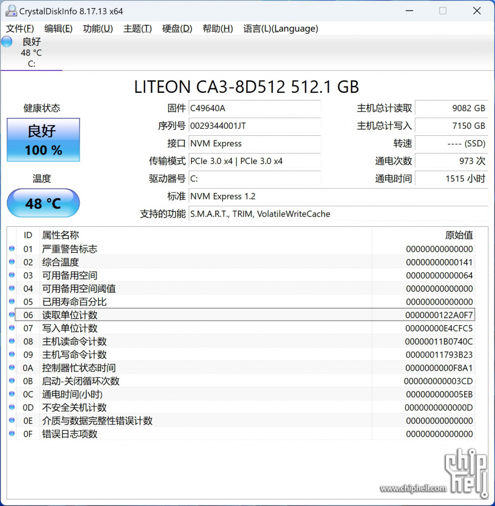Image resolution: width=495 pixels, height=506 pixels.
Task: Click status dot for 介质与数据完整性错误计数 row
Action: tap(12, 420)
